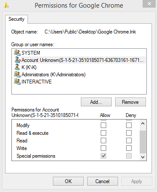Click the K user icon
Viewport: 157px width, 192px height.
click(x=17, y=67)
